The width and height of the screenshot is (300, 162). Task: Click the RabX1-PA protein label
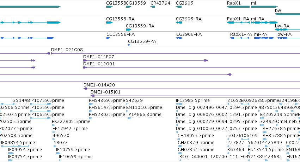coord(241,34)
